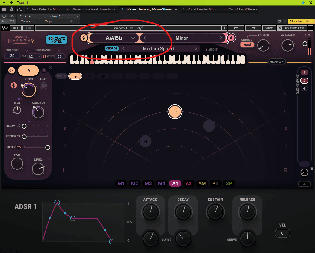This screenshot has width=315, height=253.
Task: Load previous preset with left arrow
Action: [x=236, y=28]
